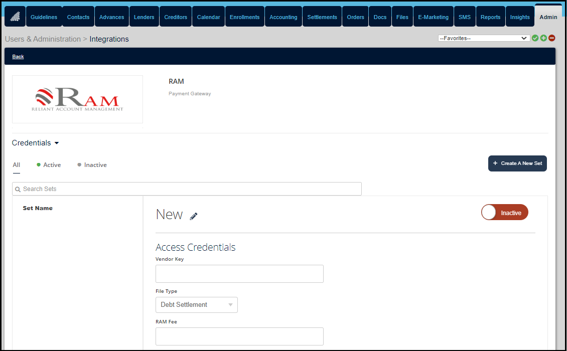The width and height of the screenshot is (567, 351).
Task: Open the Creditors tab
Action: (176, 17)
